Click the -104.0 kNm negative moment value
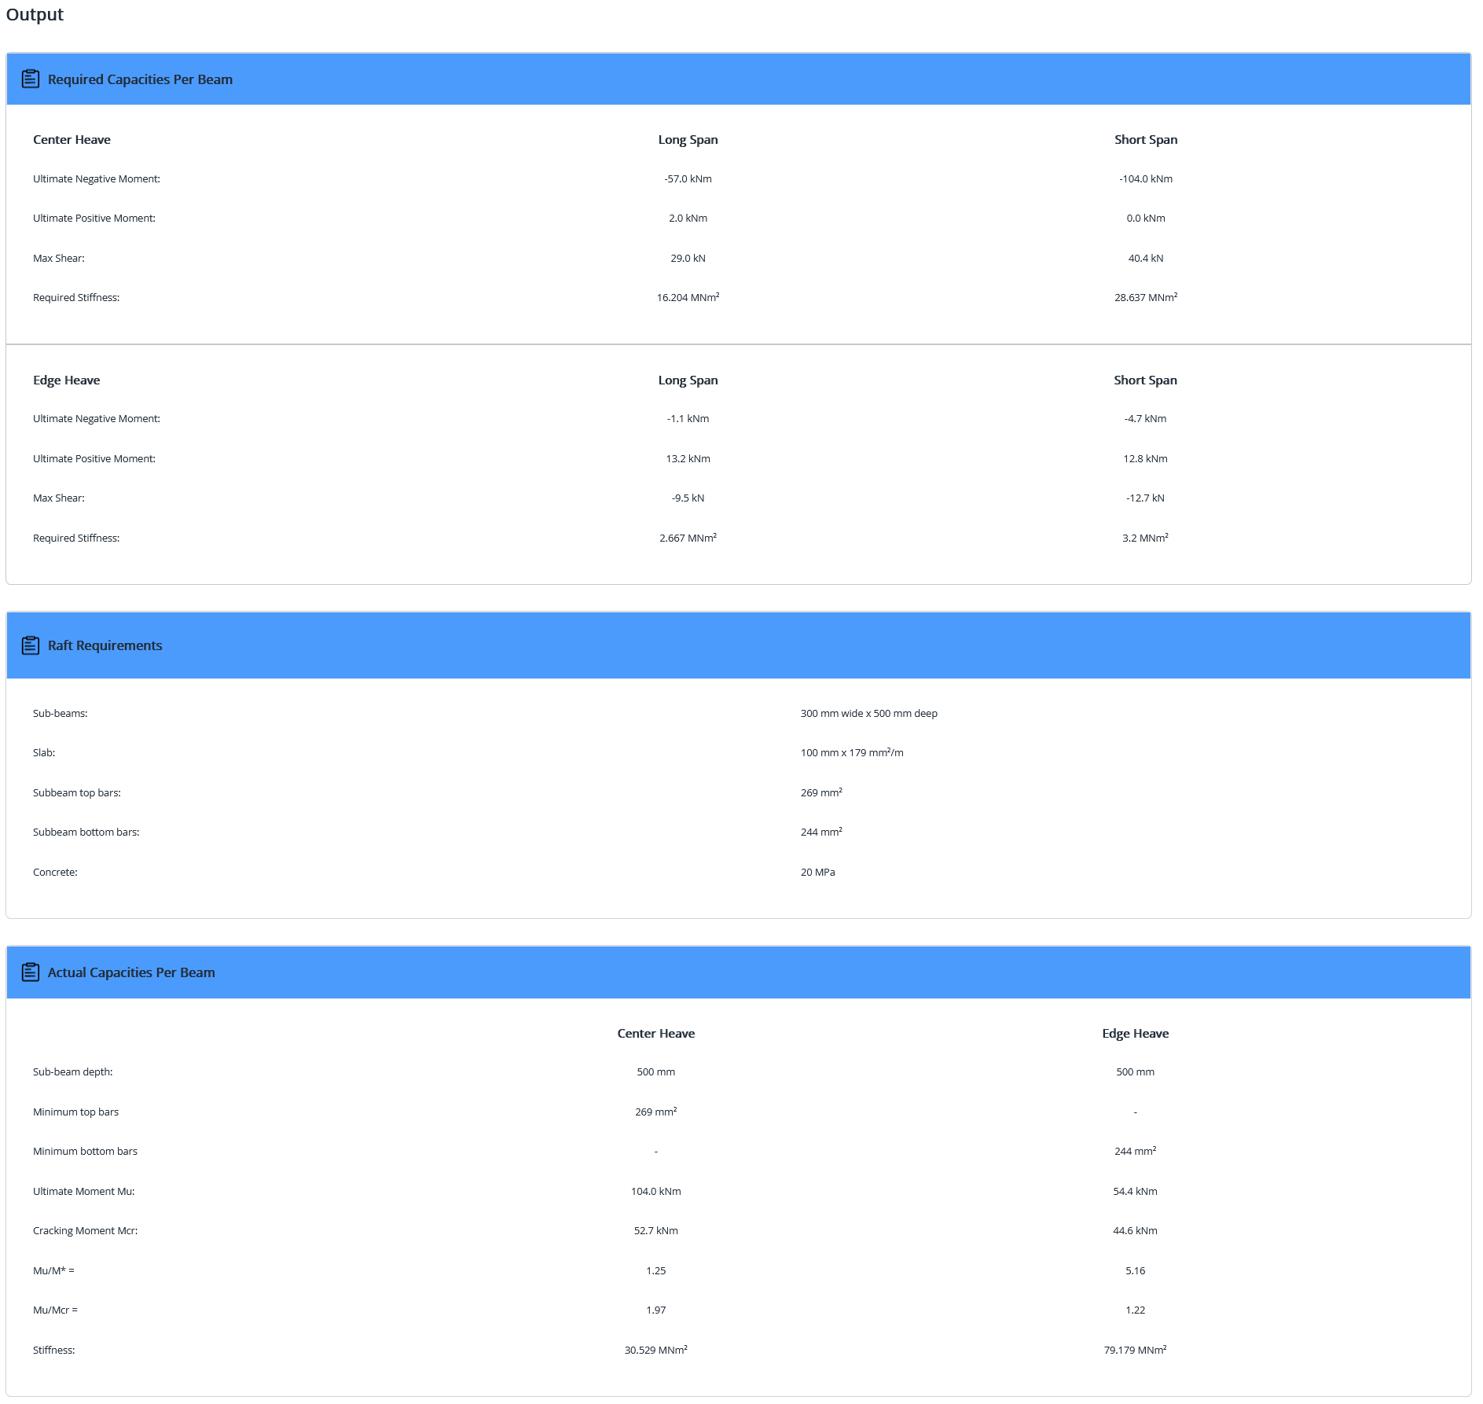This screenshot has height=1404, width=1483. tap(1145, 179)
